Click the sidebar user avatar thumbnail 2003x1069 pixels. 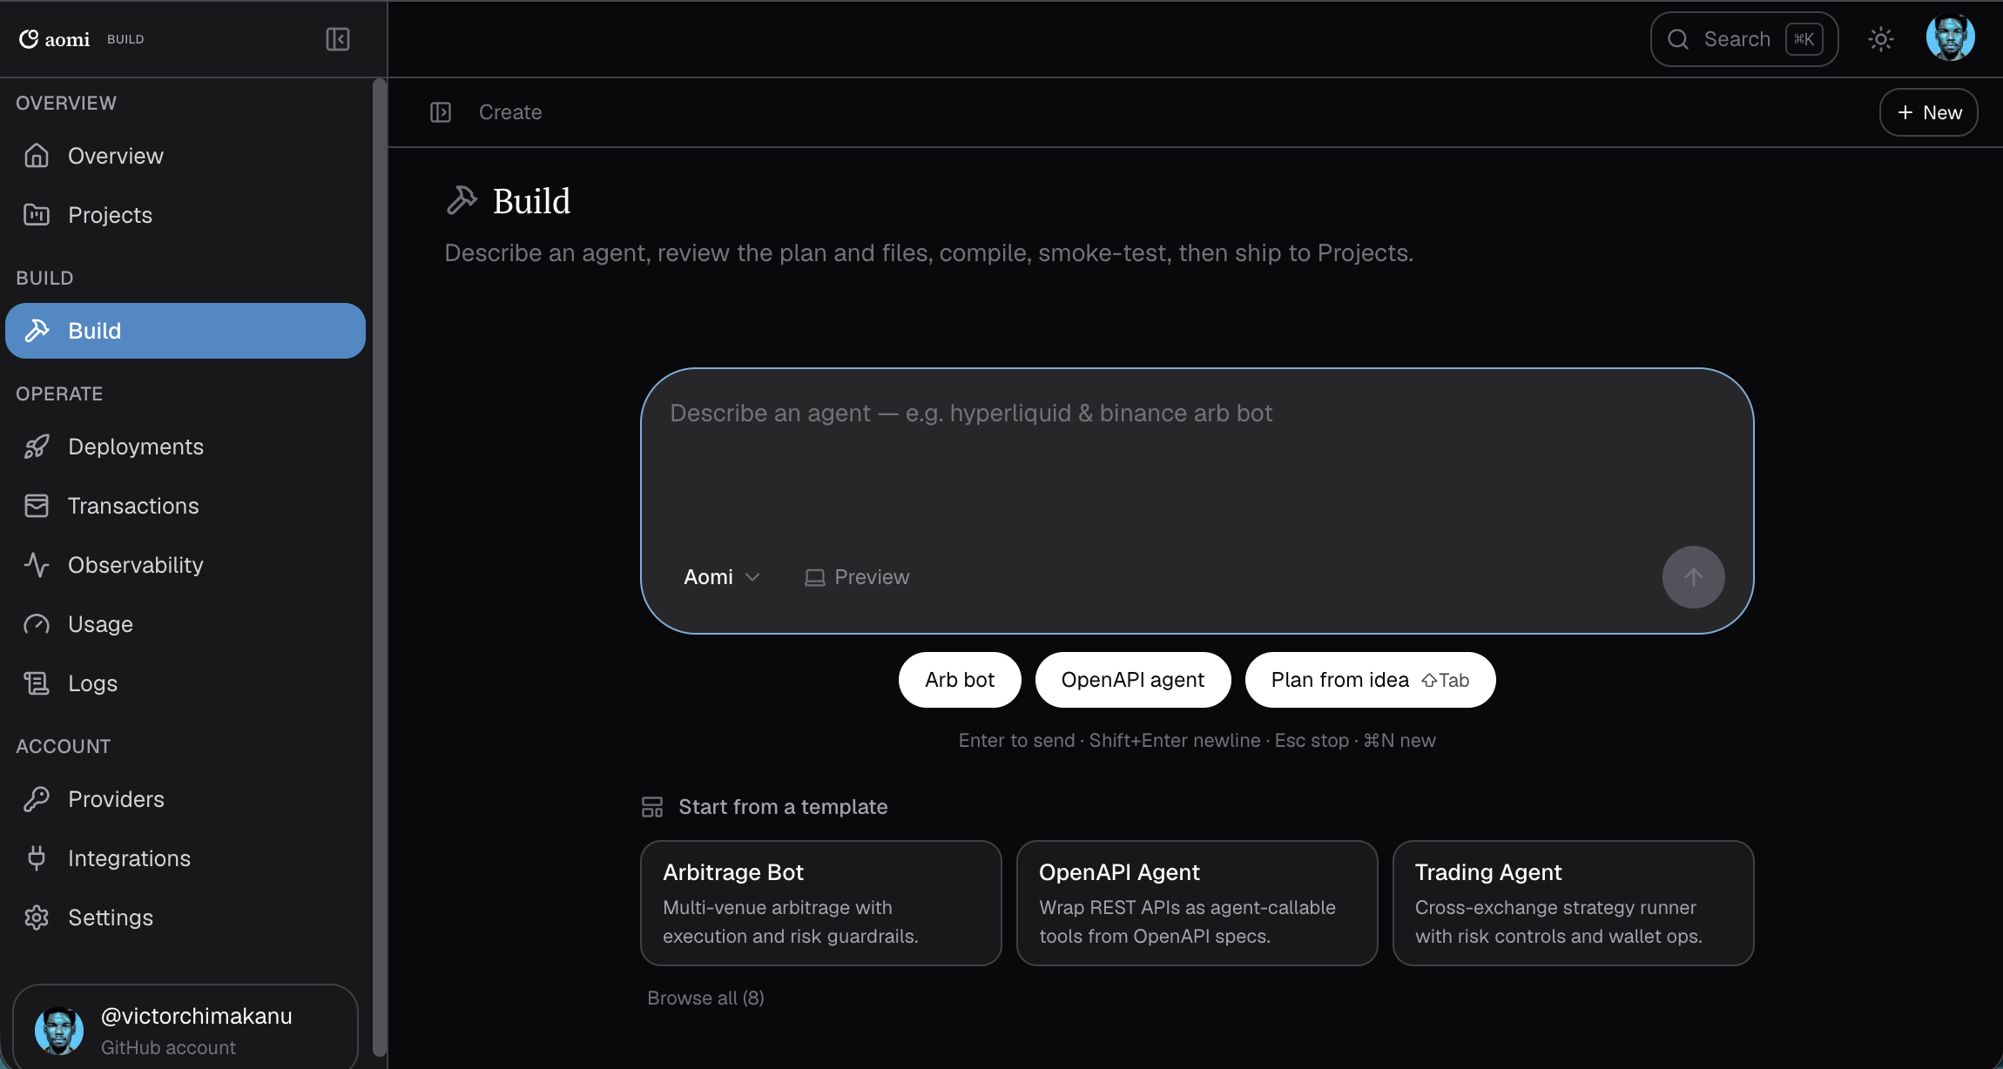point(59,1031)
